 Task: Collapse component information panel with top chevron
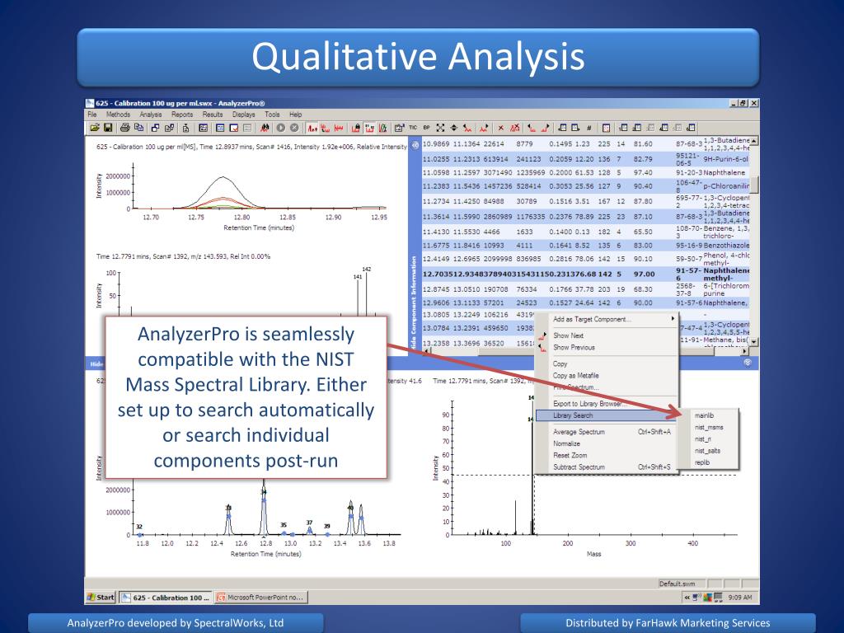[415, 145]
